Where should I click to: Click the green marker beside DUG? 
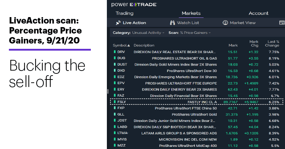pos(115,58)
